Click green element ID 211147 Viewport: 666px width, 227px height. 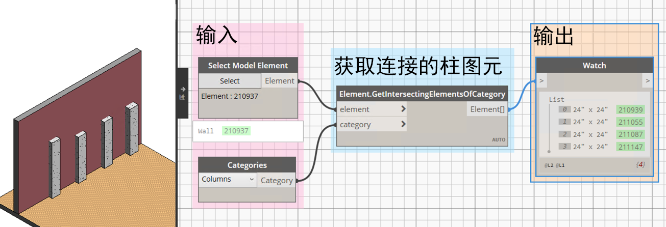pyautogui.click(x=630, y=147)
